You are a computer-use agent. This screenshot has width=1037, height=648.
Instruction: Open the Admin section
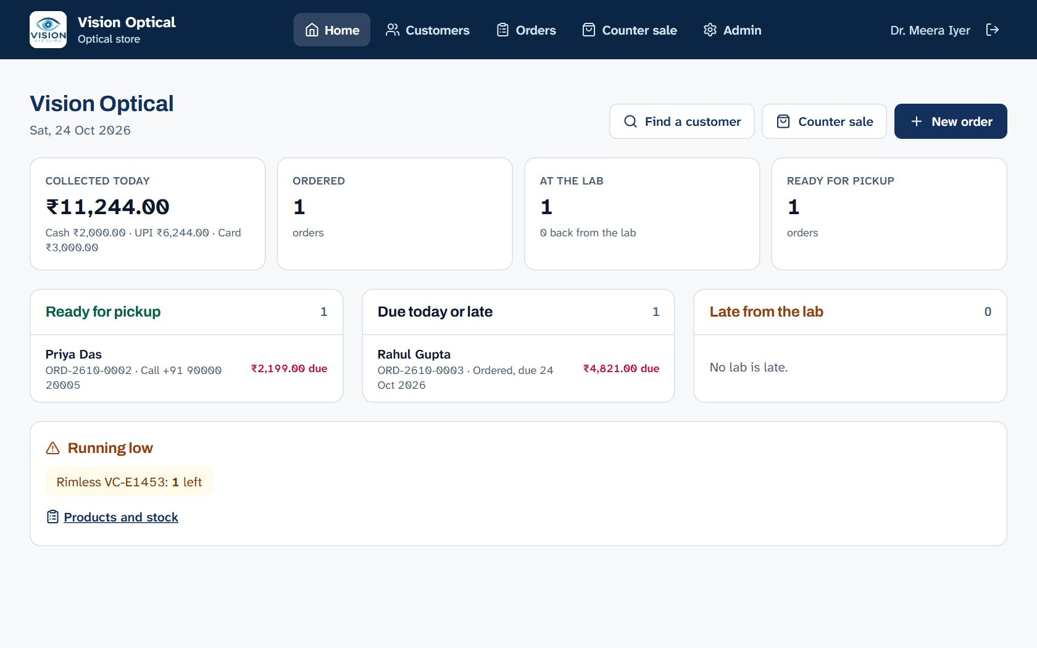[x=732, y=30]
